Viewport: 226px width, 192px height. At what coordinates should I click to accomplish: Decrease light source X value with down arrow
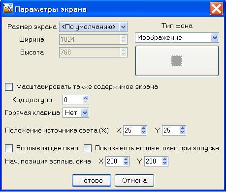(143, 132)
